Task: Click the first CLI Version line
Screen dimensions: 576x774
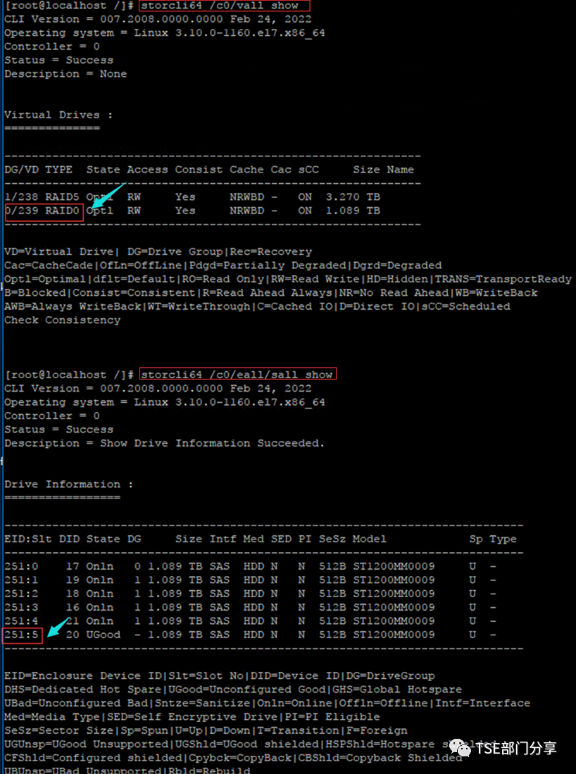Action: [158, 19]
